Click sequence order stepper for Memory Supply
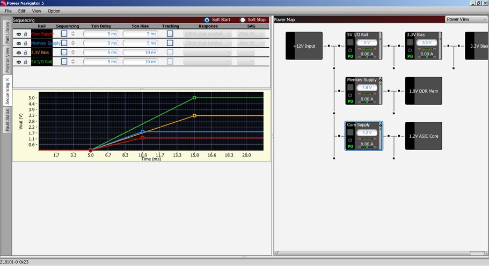This screenshot has width=489, height=266. tap(73, 43)
